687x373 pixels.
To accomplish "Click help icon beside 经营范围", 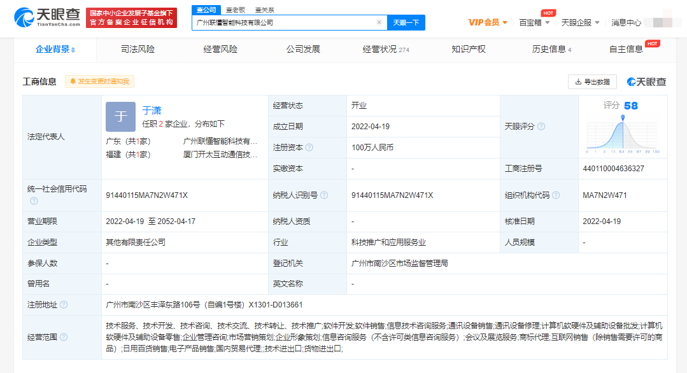I will coord(64,337).
